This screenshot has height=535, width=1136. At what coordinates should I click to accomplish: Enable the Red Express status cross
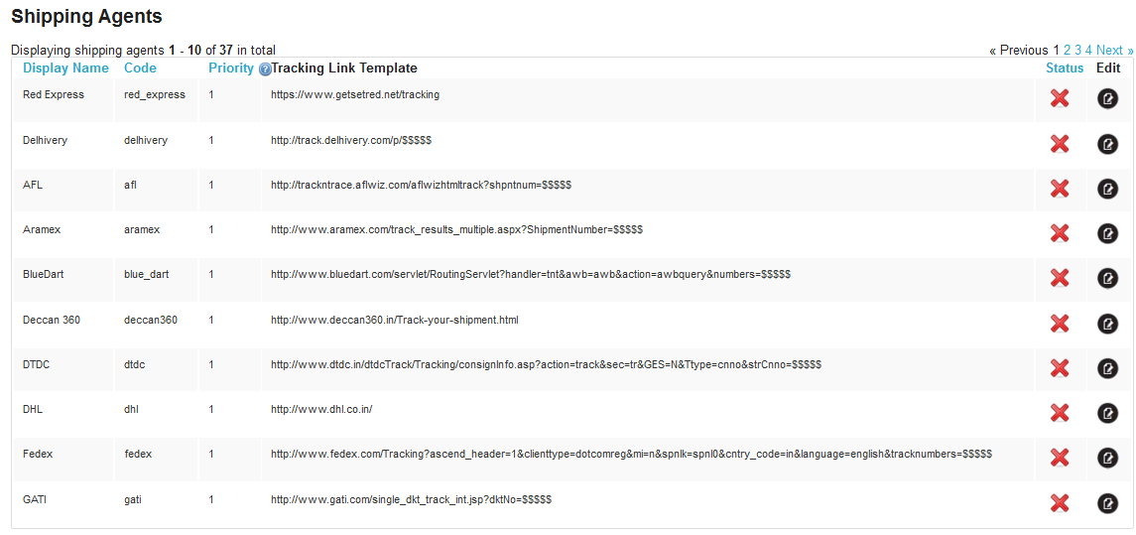[1060, 98]
